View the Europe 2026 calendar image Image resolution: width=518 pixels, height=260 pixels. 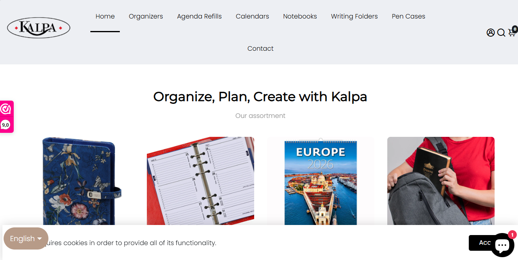(x=321, y=181)
